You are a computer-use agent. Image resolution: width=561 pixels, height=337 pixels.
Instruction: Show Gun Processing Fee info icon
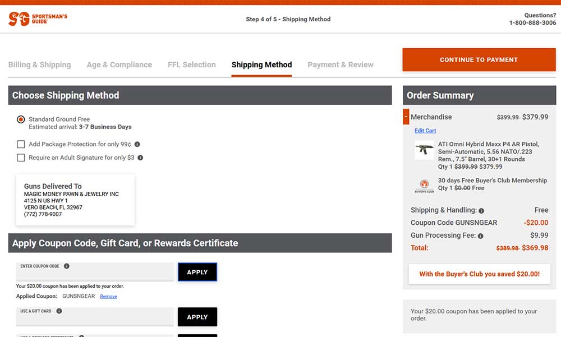(481, 236)
